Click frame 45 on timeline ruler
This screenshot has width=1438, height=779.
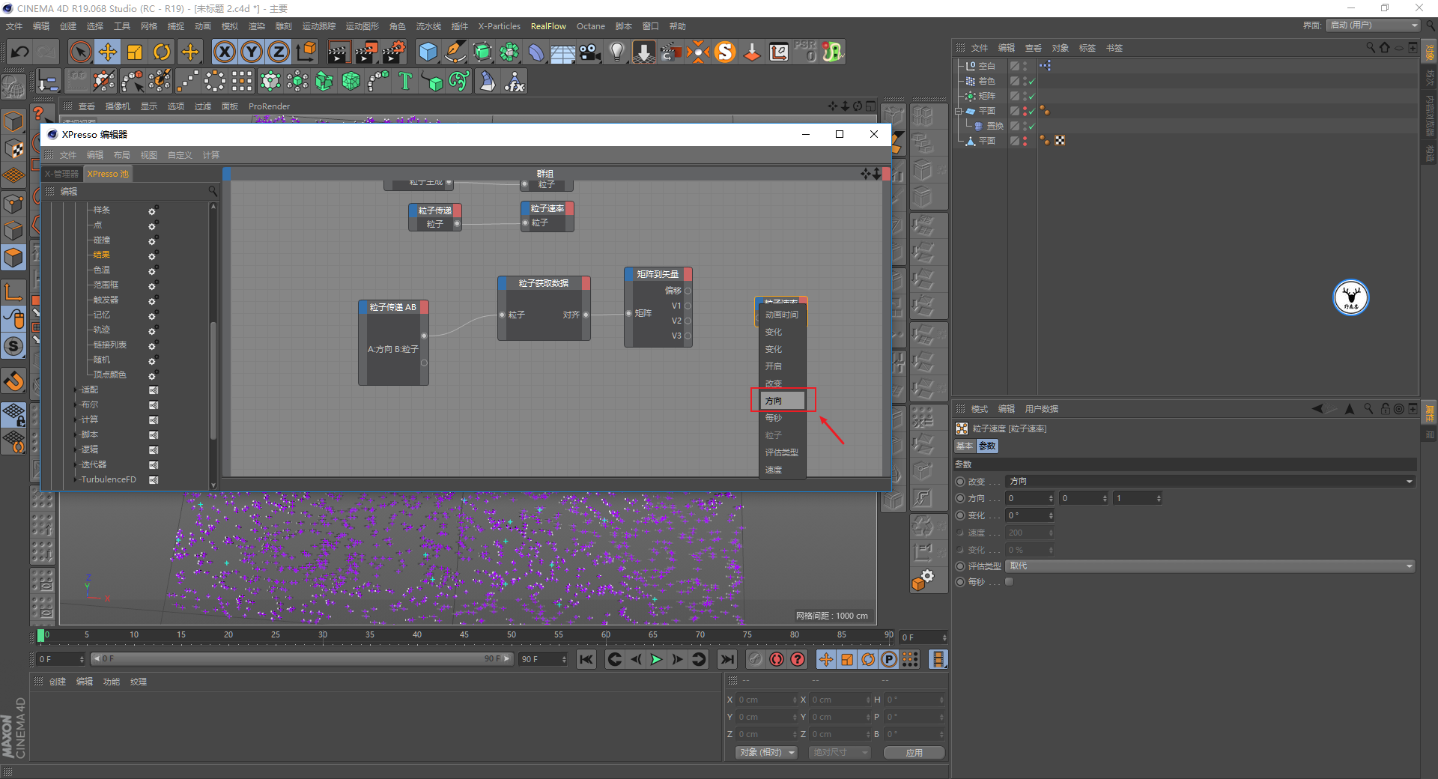pos(464,635)
